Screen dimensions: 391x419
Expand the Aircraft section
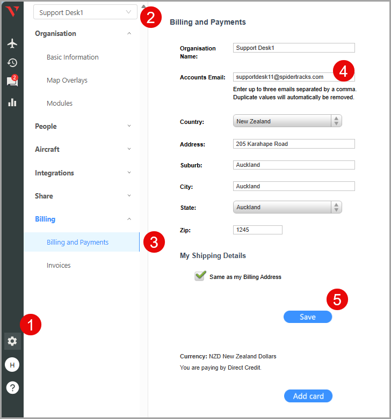pos(83,149)
